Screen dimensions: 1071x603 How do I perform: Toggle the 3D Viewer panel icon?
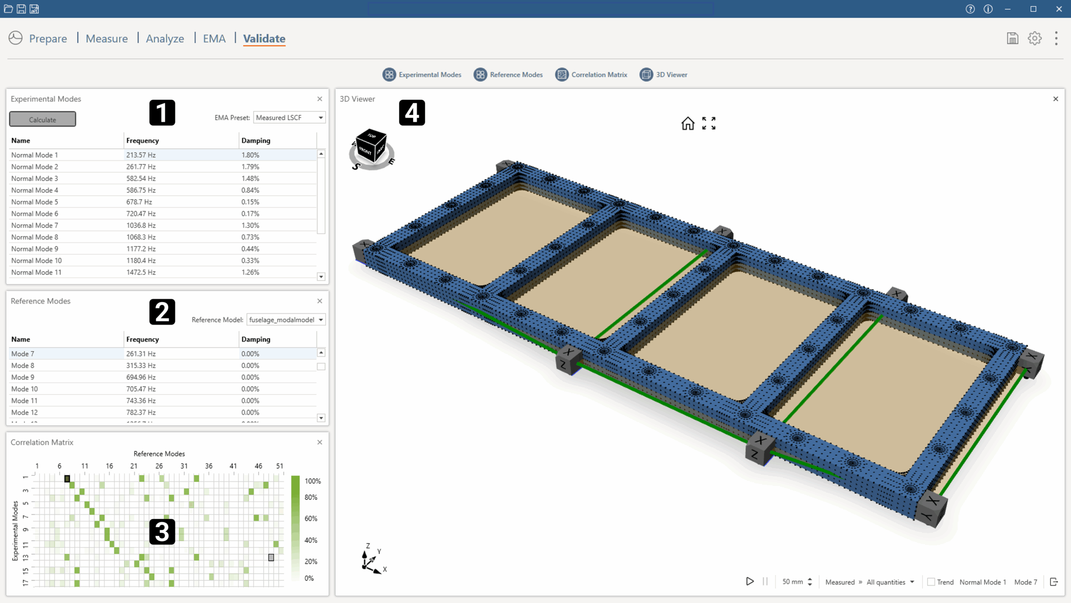point(646,74)
